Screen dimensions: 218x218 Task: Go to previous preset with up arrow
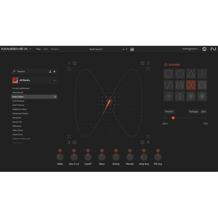pos(124,49)
